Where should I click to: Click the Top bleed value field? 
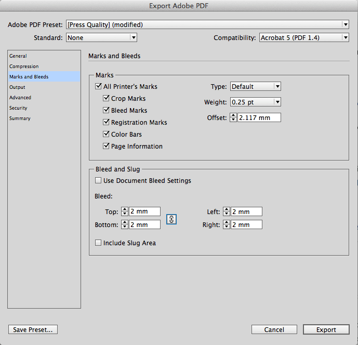point(145,211)
